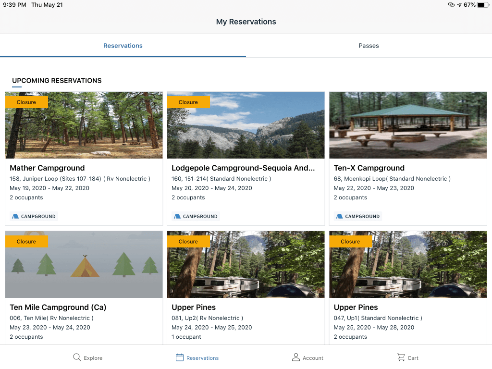The image size is (492, 369).
Task: Tap the tent icon on Ten-X Campground card
Action: 339,216
